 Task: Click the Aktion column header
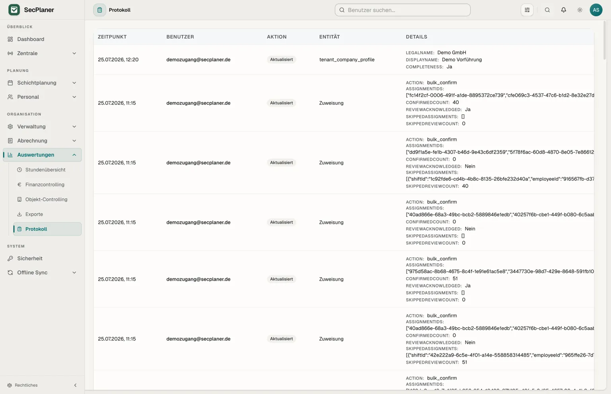click(x=277, y=37)
